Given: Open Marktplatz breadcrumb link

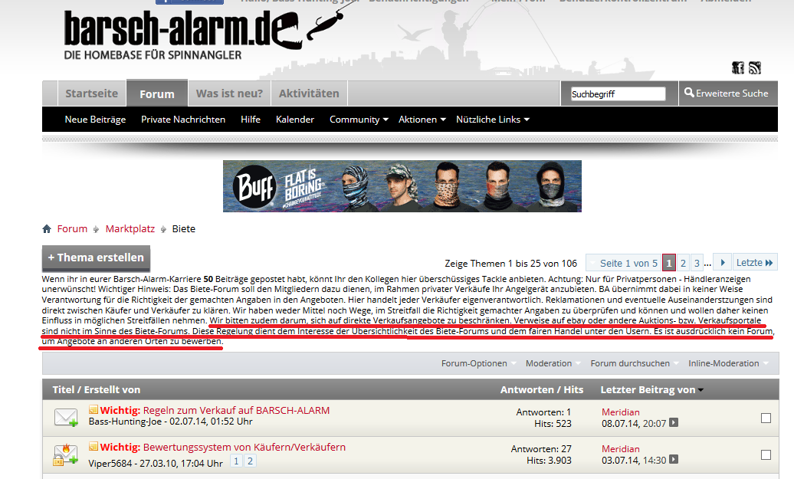Looking at the screenshot, I should [x=130, y=229].
